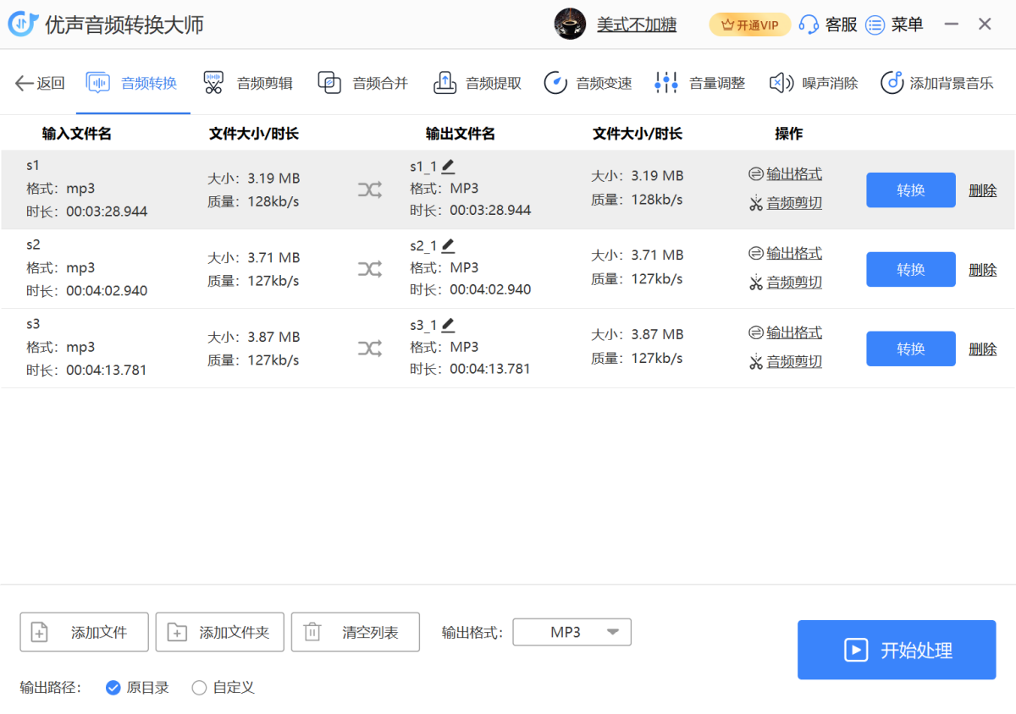
Task: Click the swap arrows icon on row s2
Action: point(369,268)
